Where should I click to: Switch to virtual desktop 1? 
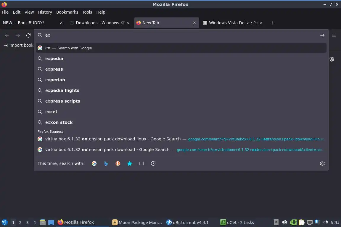tap(13, 223)
